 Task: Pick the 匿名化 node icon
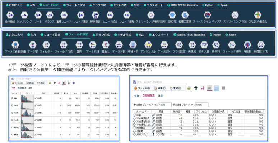coord(106,45)
